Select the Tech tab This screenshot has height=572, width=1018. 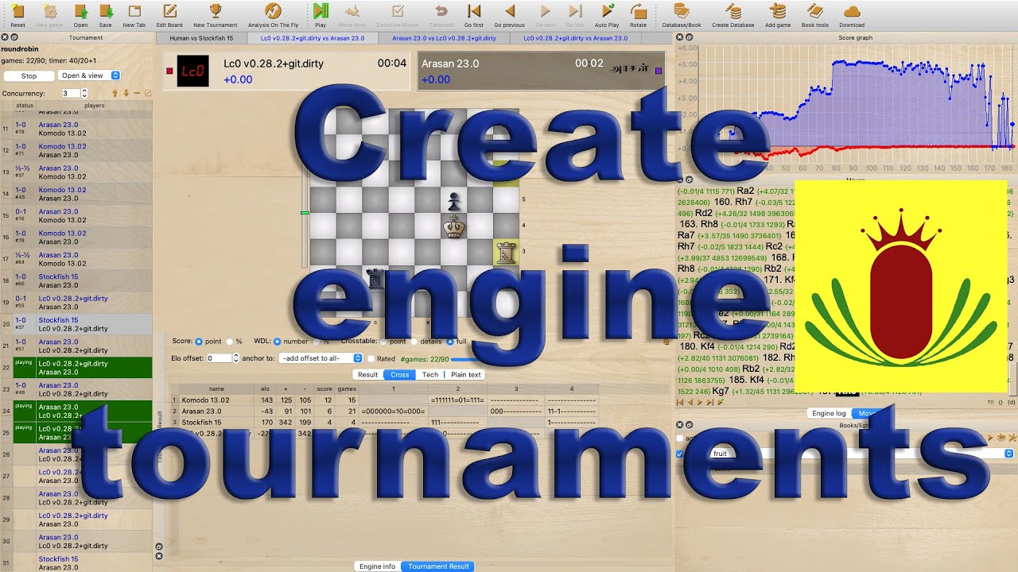click(430, 374)
